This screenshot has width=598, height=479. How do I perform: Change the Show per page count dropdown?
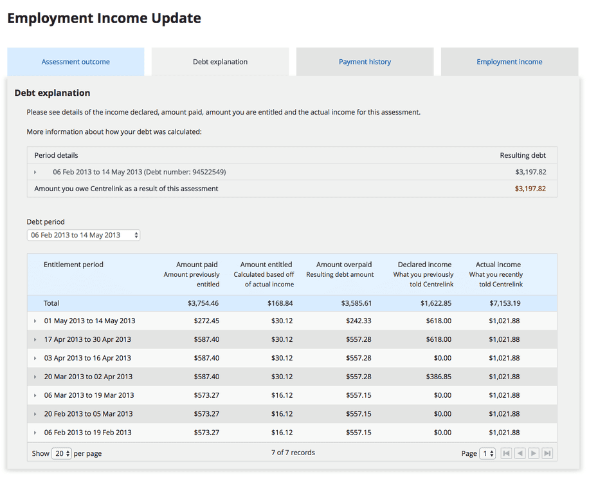pos(62,453)
